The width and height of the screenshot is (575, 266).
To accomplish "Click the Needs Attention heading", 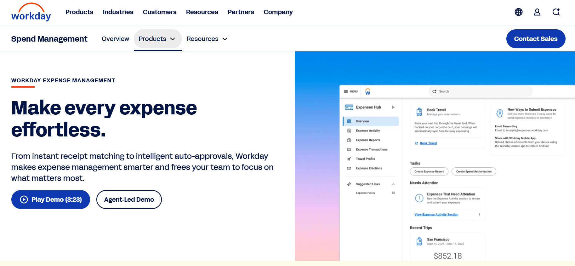I will (424, 183).
